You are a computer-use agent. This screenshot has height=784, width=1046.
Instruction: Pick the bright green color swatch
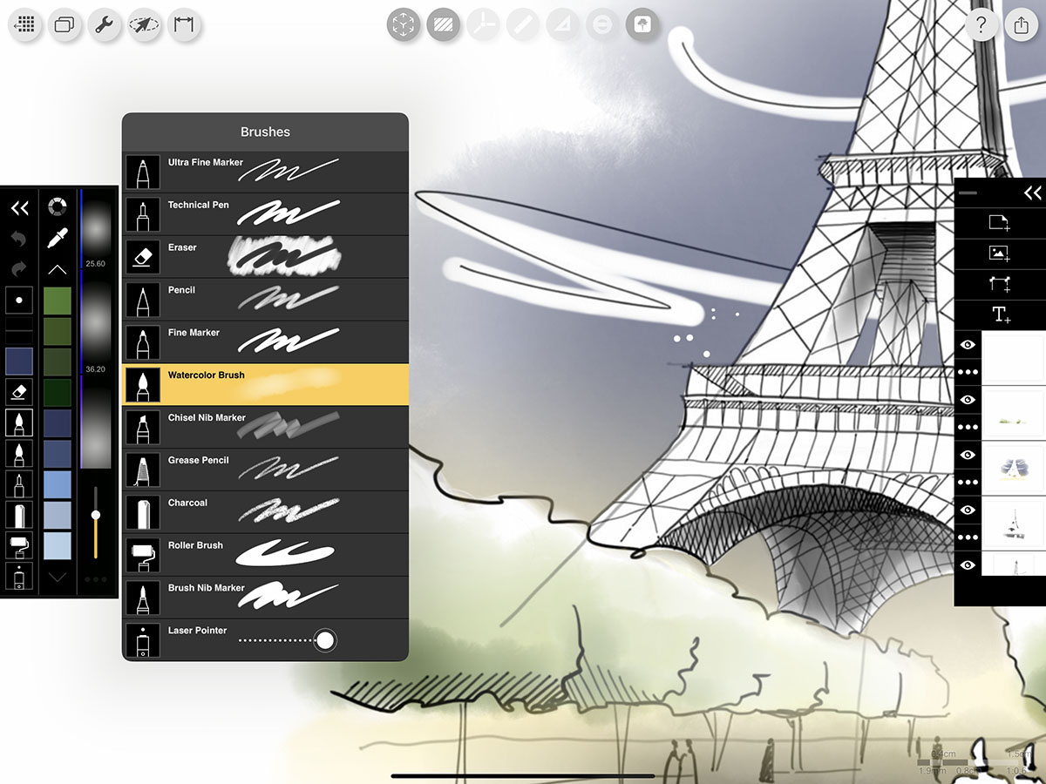click(x=58, y=301)
